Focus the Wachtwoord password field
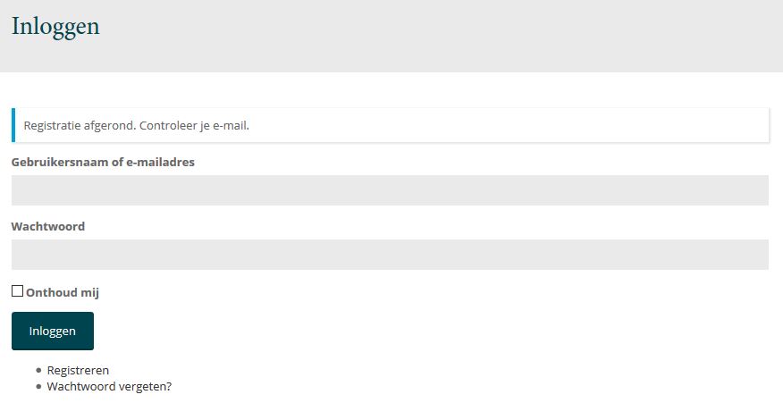This screenshot has height=403, width=783. click(390, 255)
